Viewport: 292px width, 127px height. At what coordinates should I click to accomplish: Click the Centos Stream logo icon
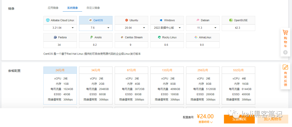pos(122,37)
